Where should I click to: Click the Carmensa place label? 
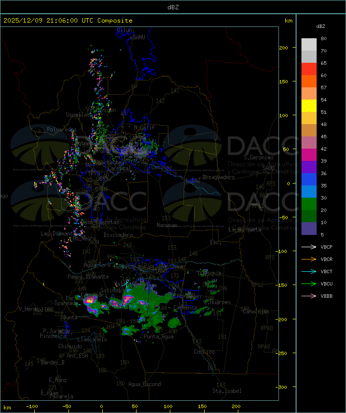185,308
